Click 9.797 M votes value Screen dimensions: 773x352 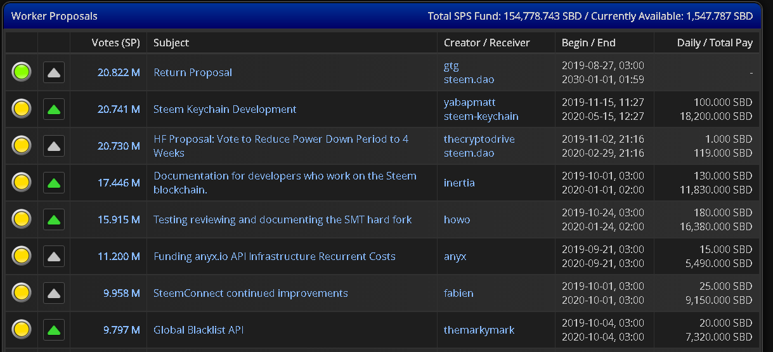(x=122, y=330)
